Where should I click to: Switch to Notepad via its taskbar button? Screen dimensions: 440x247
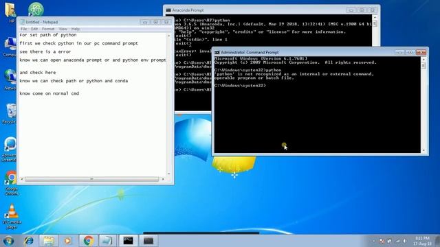tap(108, 241)
